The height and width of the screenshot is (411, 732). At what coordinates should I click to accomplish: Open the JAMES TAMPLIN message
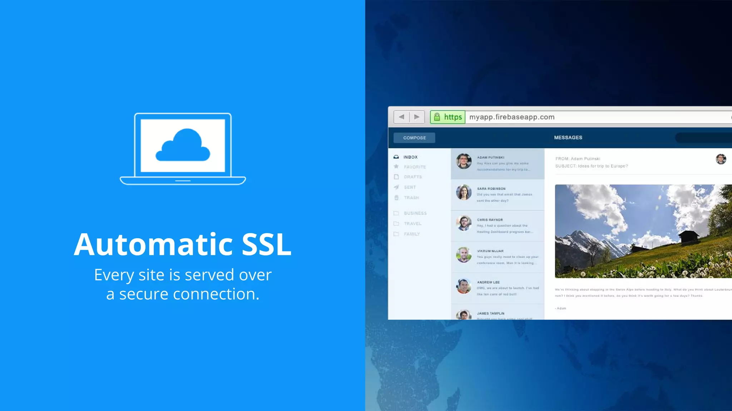pyautogui.click(x=498, y=312)
